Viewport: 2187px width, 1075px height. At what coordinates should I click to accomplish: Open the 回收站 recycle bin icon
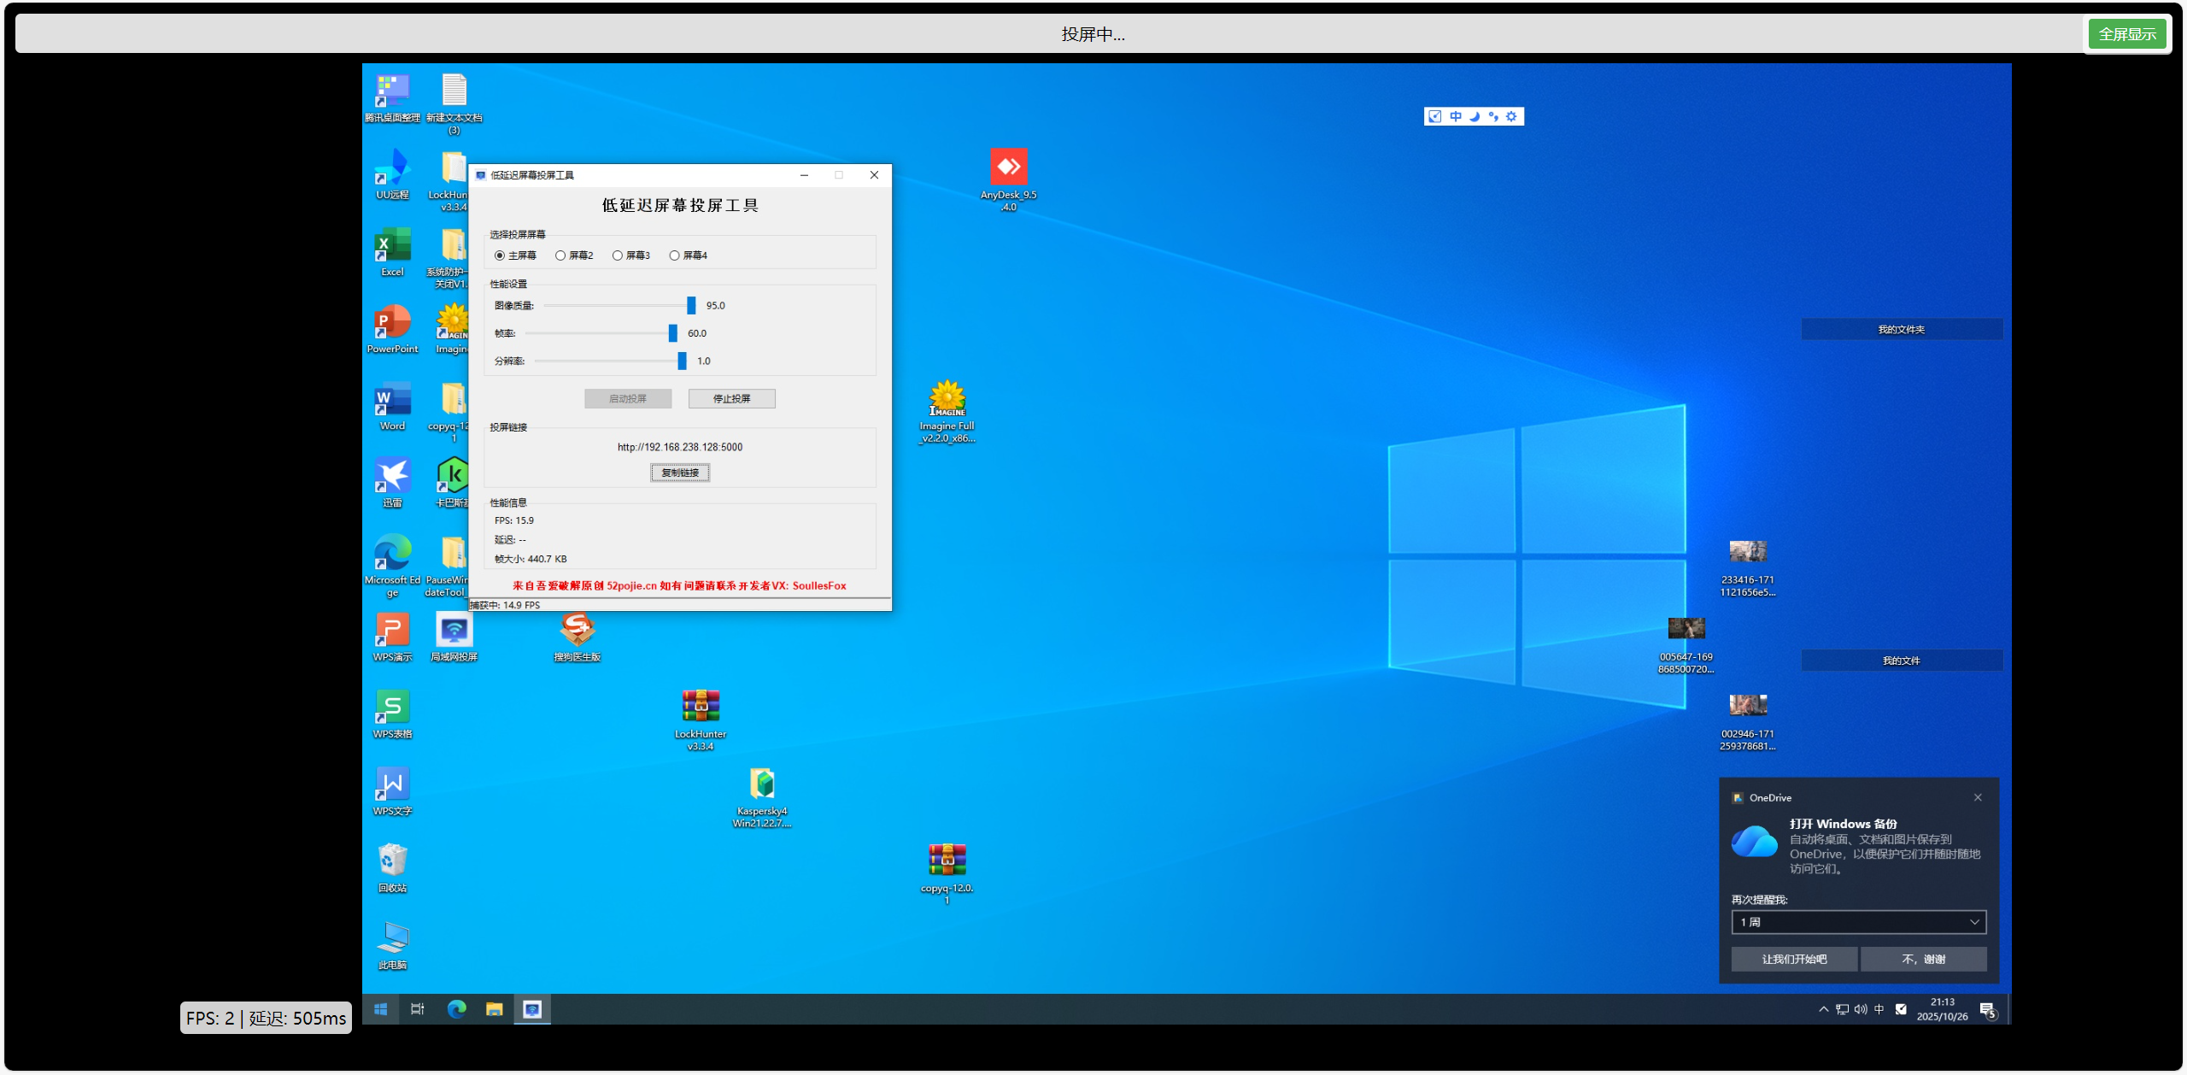392,861
